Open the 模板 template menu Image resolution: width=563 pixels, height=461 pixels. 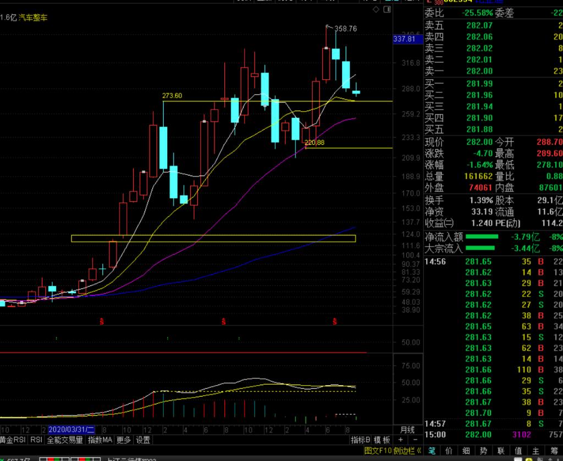click(382, 440)
